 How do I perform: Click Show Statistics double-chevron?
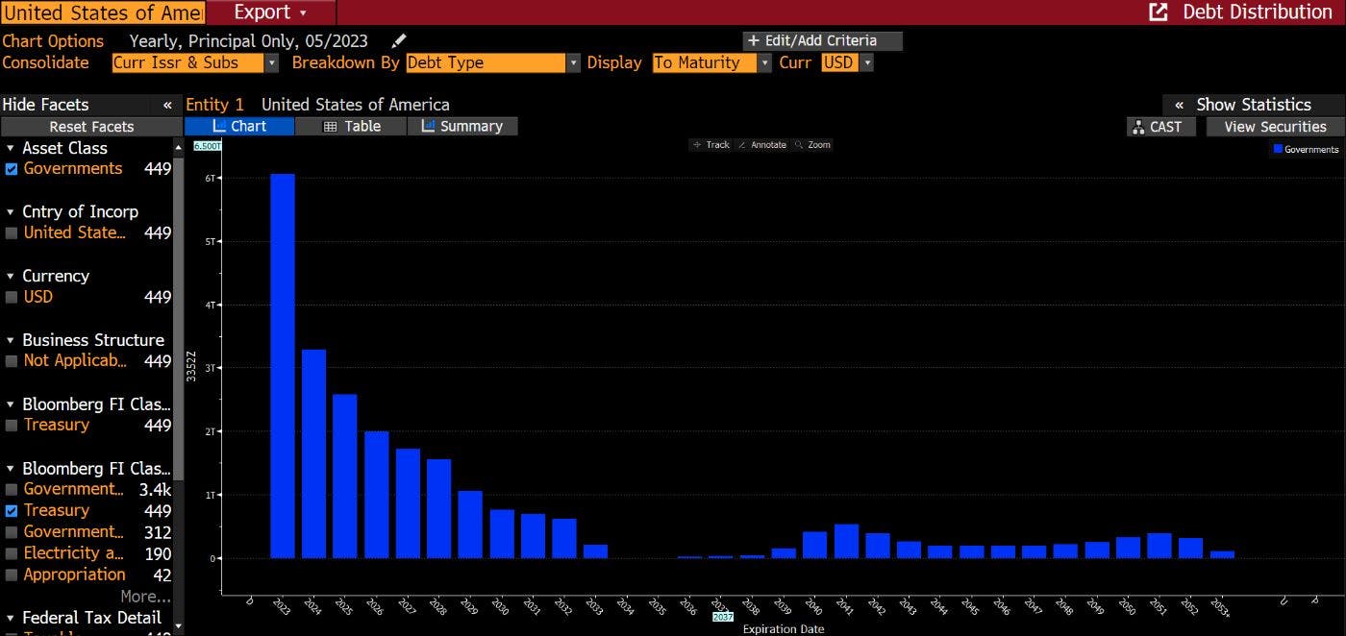[x=1180, y=105]
